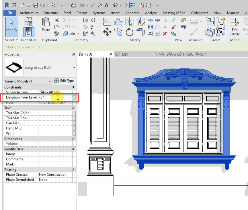
Task: Collapse the Constraints section
Action: (73, 87)
